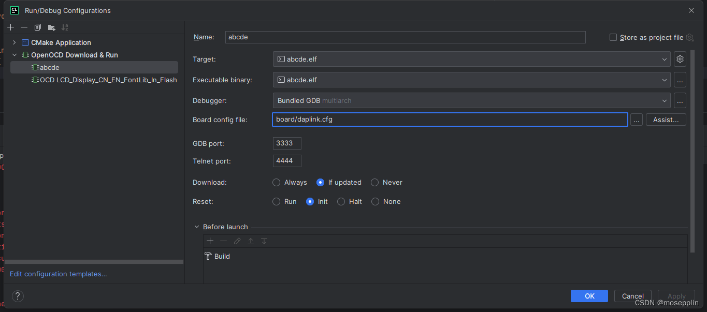
Task: Set Reset mode to Halt
Action: tap(341, 201)
